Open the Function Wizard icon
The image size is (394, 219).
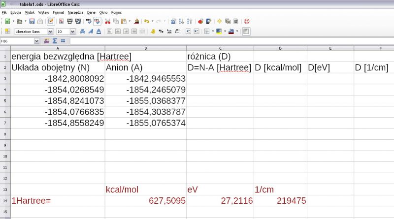(x=47, y=41)
